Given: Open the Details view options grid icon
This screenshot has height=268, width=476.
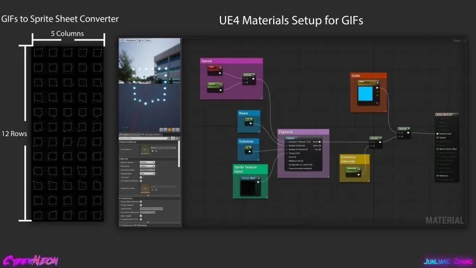Looking at the screenshot, I should click(x=173, y=139).
